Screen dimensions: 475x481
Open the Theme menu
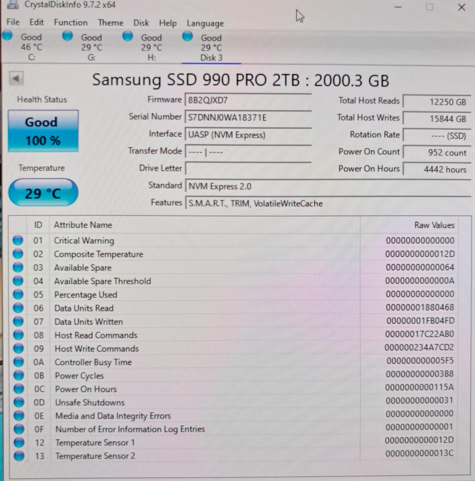click(x=111, y=23)
